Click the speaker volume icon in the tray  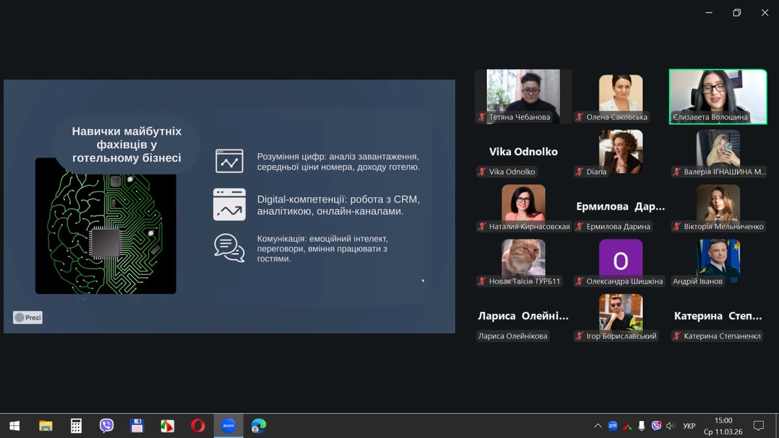click(671, 426)
